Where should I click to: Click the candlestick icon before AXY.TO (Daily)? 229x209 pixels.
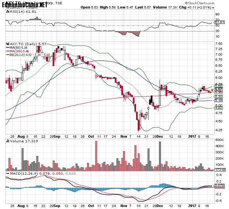coord(8,44)
